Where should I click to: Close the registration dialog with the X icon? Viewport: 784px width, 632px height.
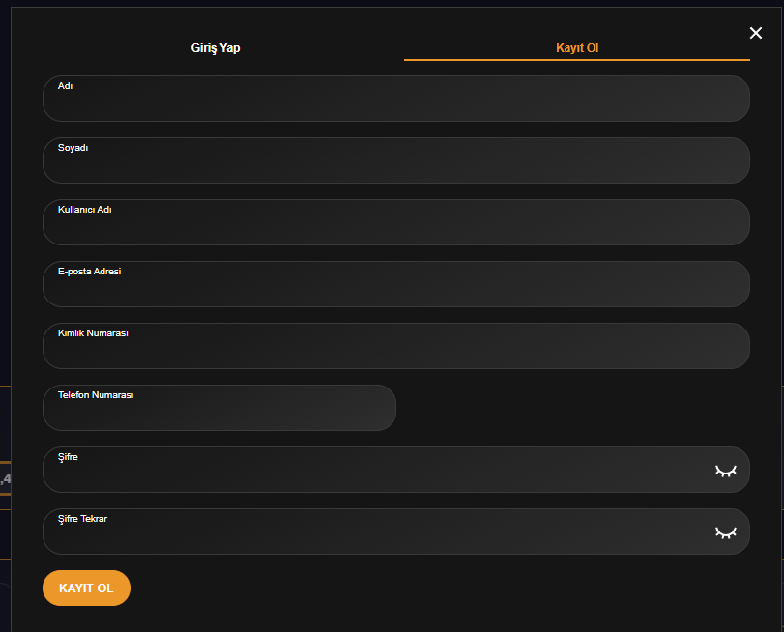(x=756, y=33)
